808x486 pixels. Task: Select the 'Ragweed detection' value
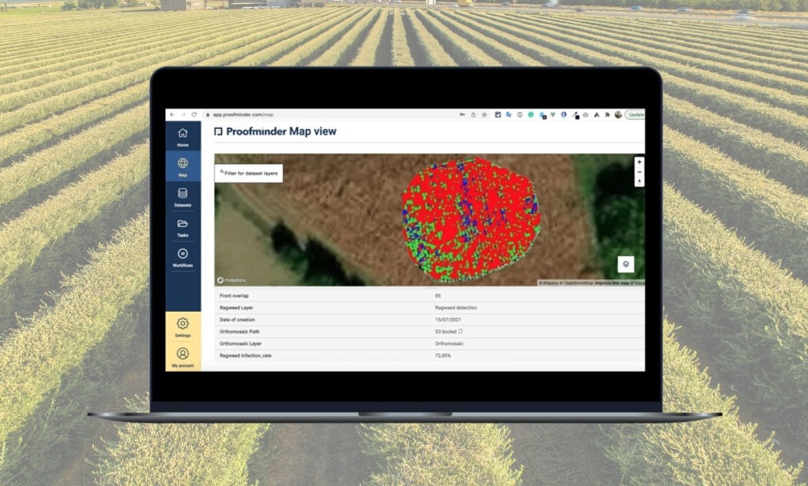tap(456, 307)
